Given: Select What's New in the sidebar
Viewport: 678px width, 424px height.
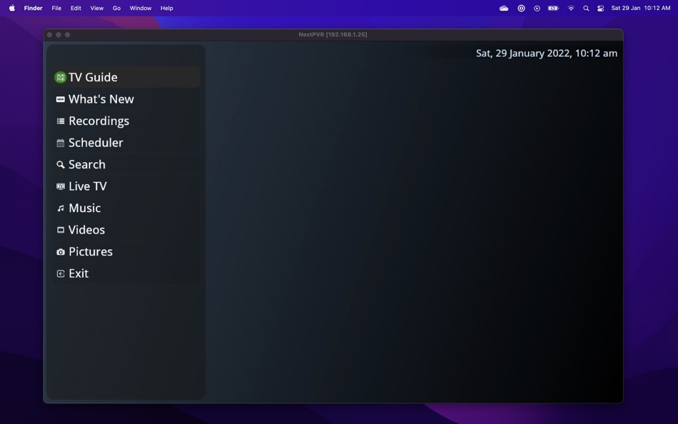Looking at the screenshot, I should [x=126, y=99].
